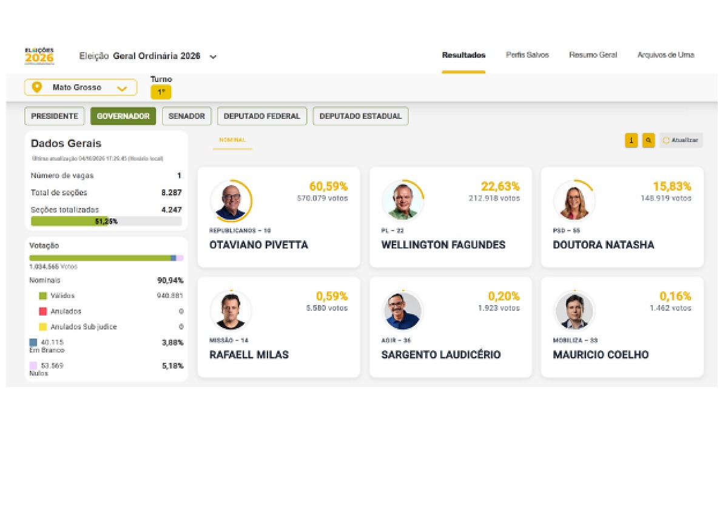Click the yellow search magnifier icon
The width and height of the screenshot is (728, 520).
(649, 140)
